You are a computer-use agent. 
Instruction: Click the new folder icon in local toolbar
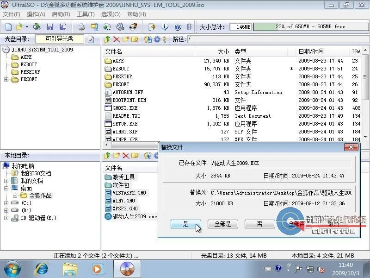(117, 155)
